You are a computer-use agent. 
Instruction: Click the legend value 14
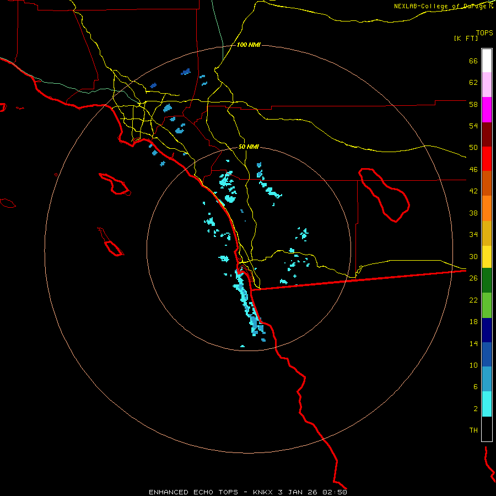473,343
